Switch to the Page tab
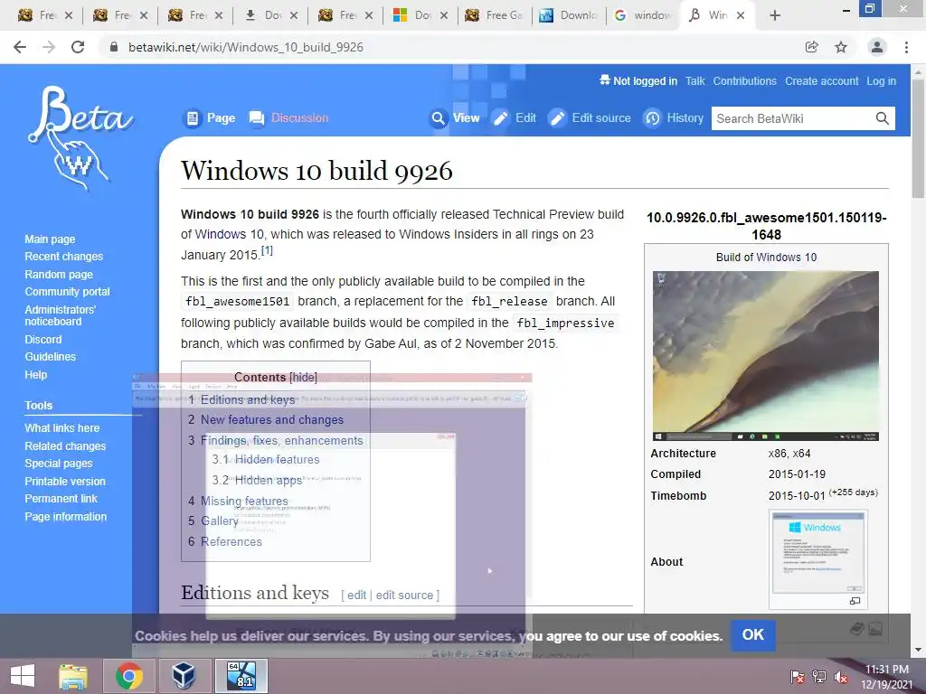926x694 pixels. 210,118
